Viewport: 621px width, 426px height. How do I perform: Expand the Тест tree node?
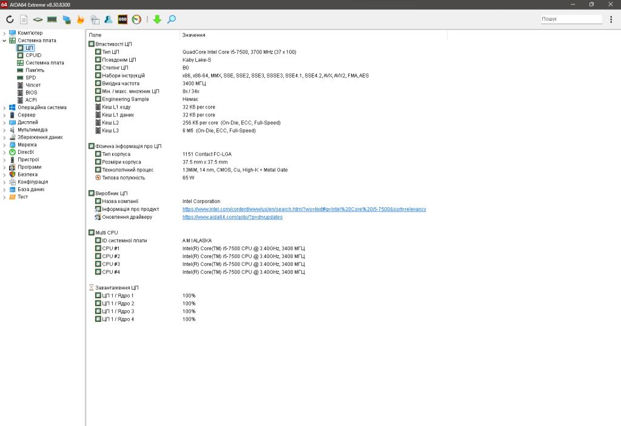pyautogui.click(x=4, y=197)
